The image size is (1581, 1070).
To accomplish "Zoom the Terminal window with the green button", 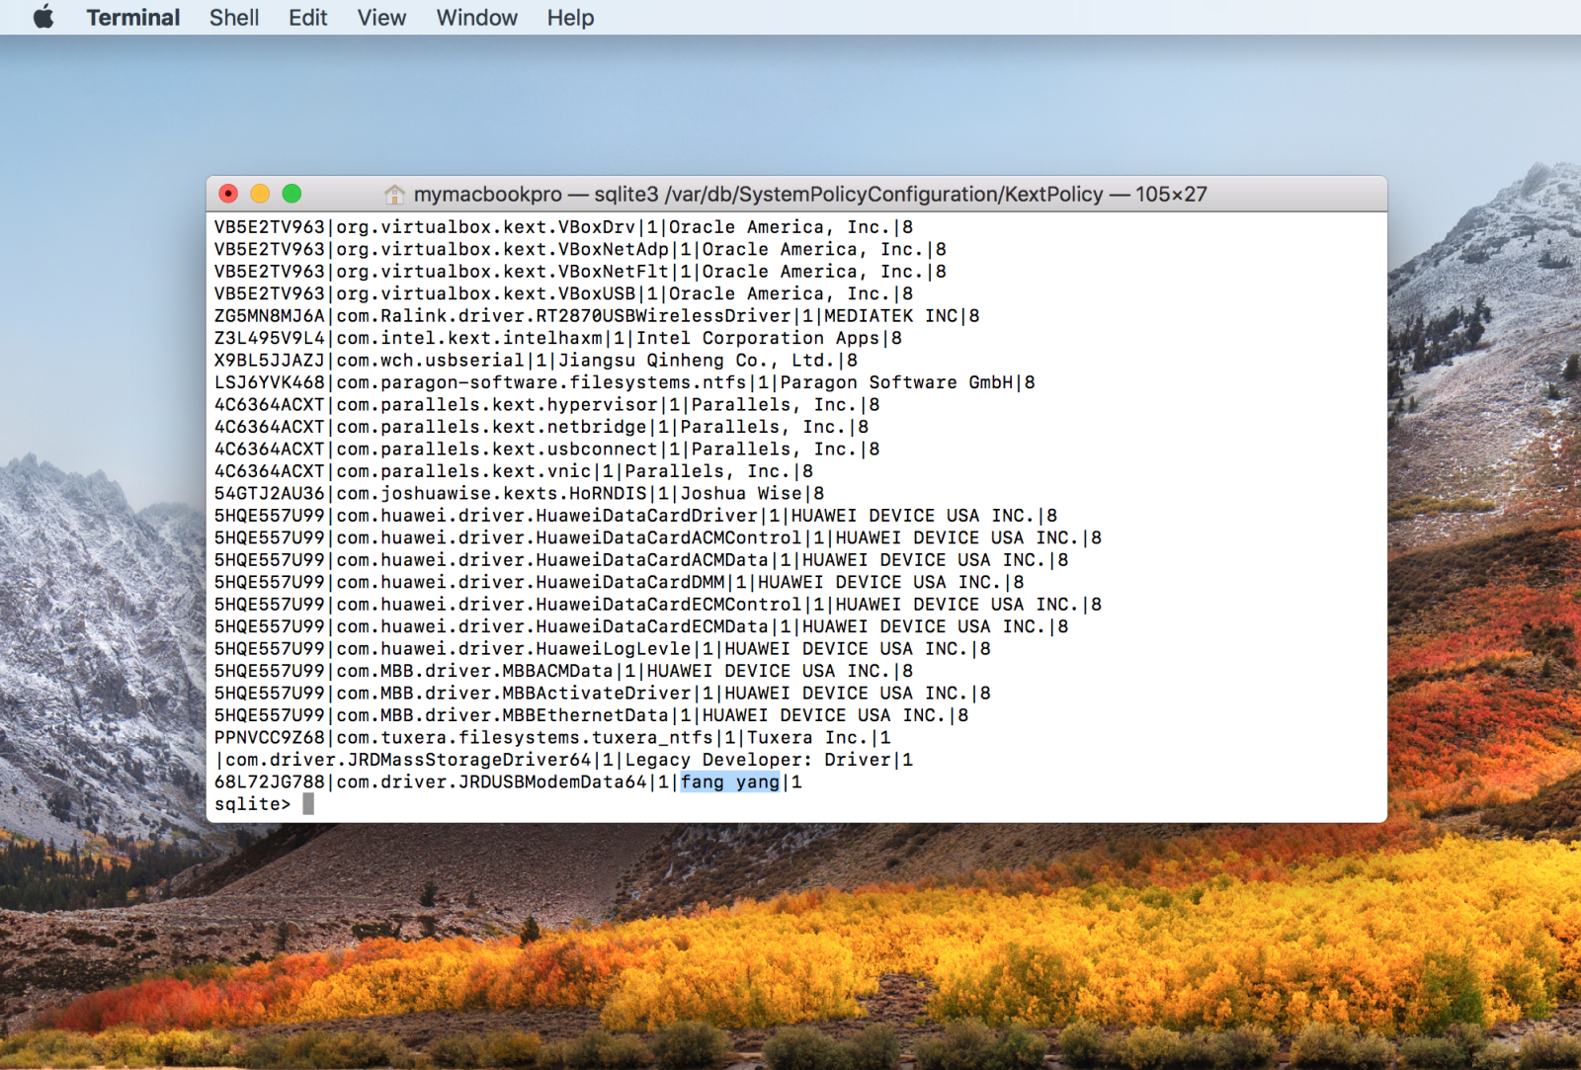I will coord(291,194).
